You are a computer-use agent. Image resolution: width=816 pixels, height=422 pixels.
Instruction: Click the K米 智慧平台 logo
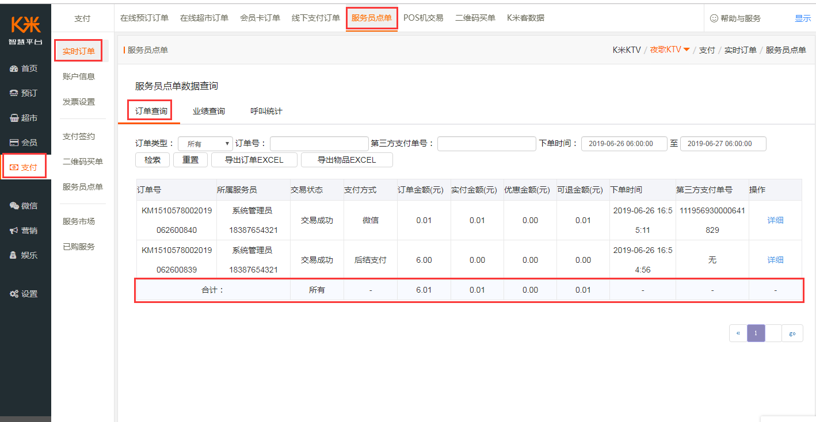[x=25, y=30]
